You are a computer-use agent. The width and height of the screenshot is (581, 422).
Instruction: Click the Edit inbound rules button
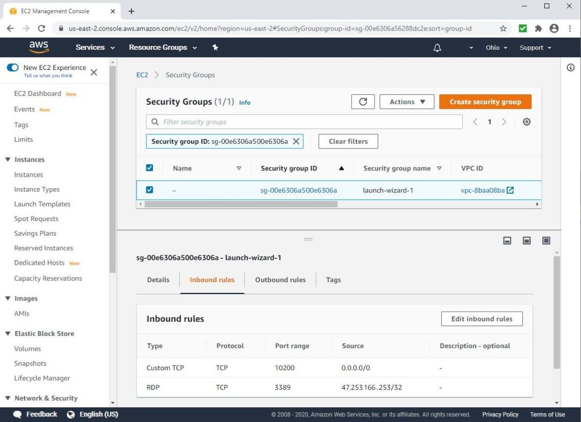(x=482, y=319)
